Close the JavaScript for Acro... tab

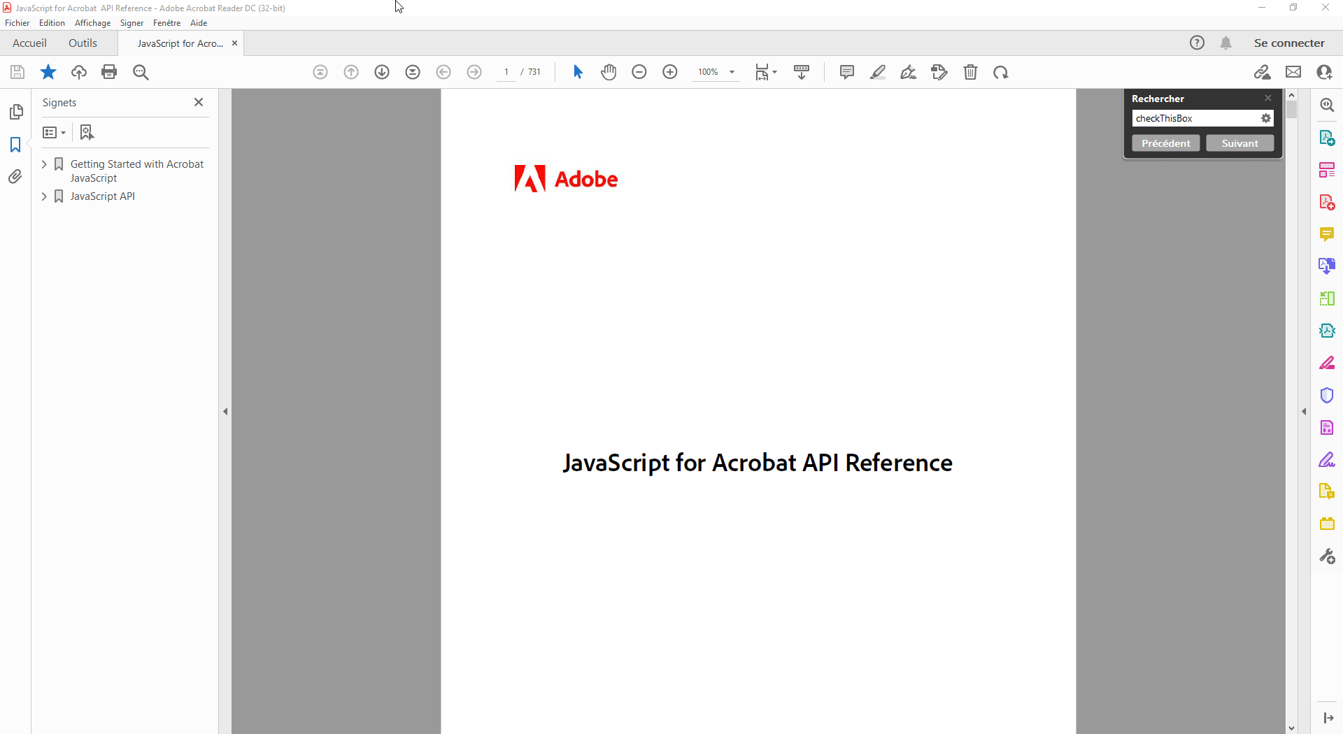point(235,43)
